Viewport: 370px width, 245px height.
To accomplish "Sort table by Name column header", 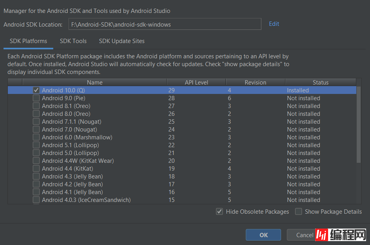I will pos(95,83).
